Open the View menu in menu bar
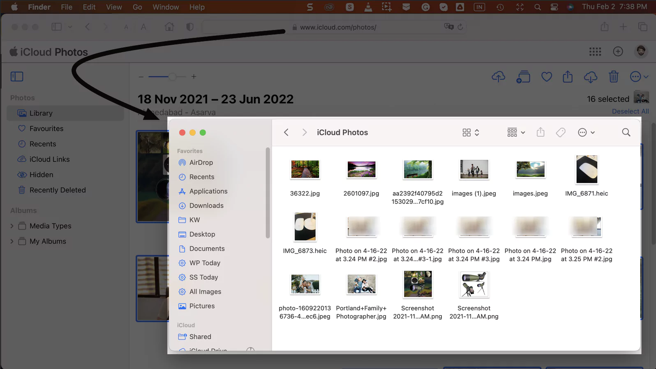This screenshot has width=656, height=369. [114, 7]
